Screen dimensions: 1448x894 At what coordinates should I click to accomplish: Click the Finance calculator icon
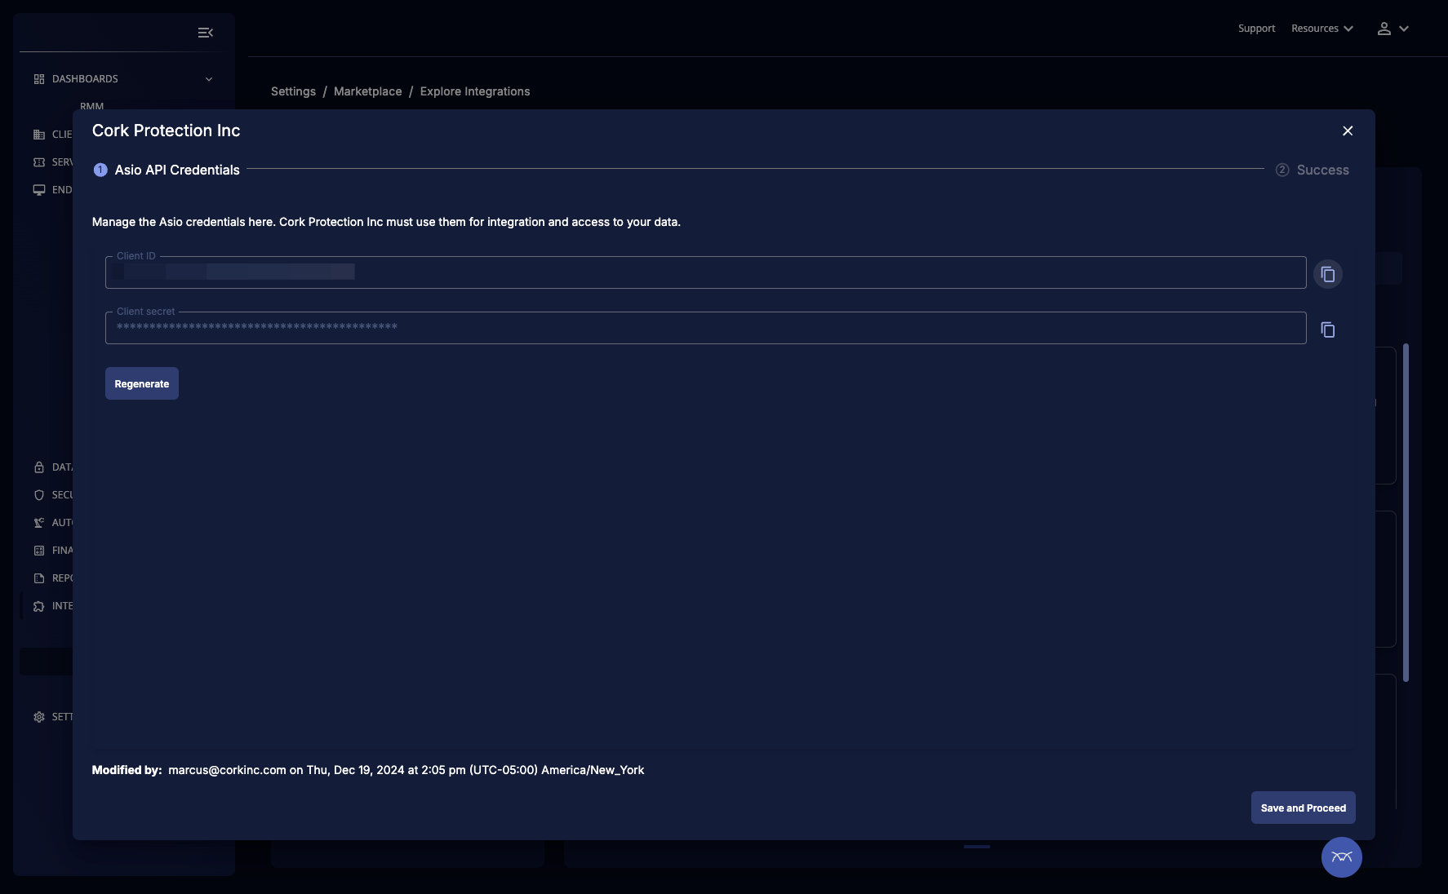39,551
